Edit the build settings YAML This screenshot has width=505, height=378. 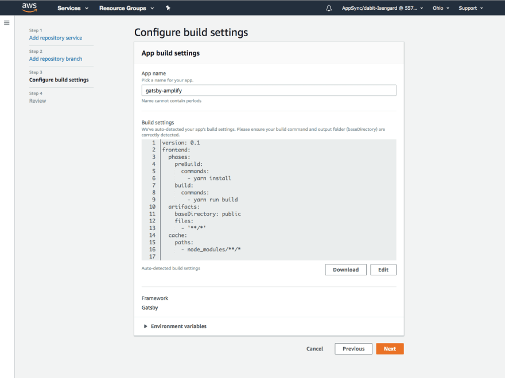point(383,270)
